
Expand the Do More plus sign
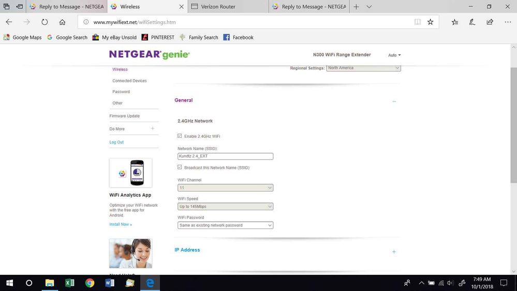[x=153, y=129]
